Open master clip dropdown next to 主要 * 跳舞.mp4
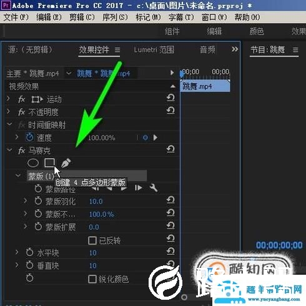 click(x=69, y=73)
